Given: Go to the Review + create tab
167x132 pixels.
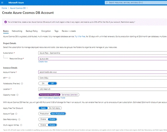Looking at the screenshot, I should pyautogui.click(x=69, y=31).
